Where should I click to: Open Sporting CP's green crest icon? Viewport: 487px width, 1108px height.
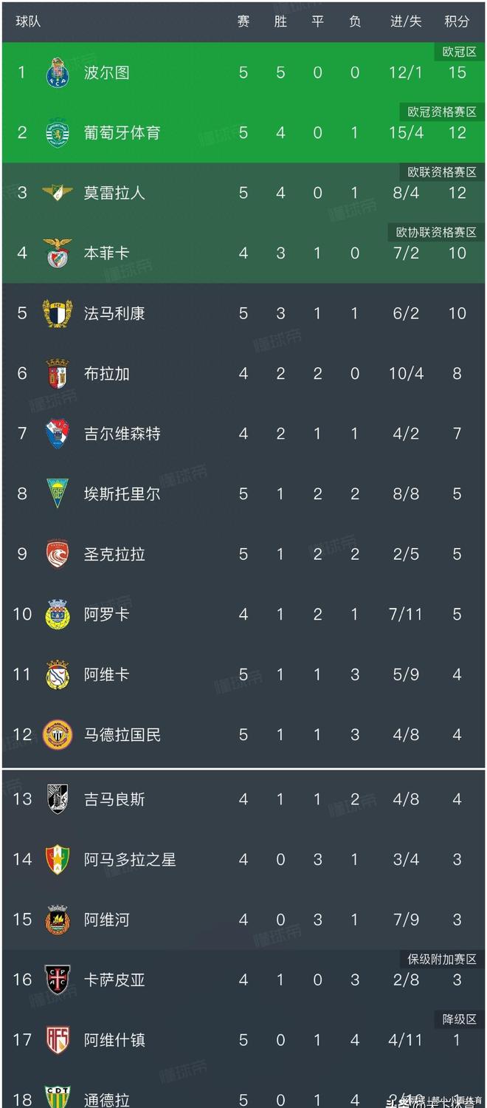[x=57, y=133]
